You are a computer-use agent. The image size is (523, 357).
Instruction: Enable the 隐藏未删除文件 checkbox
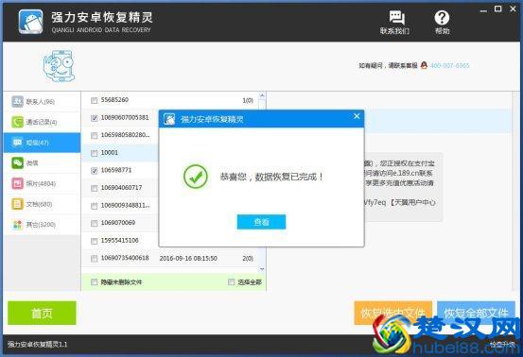[x=94, y=282]
